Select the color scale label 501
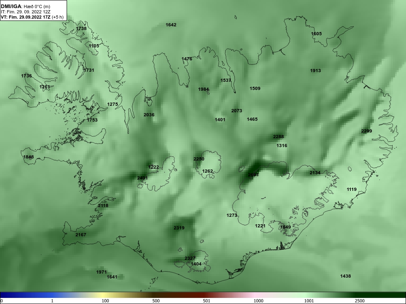 tap(207, 301)
